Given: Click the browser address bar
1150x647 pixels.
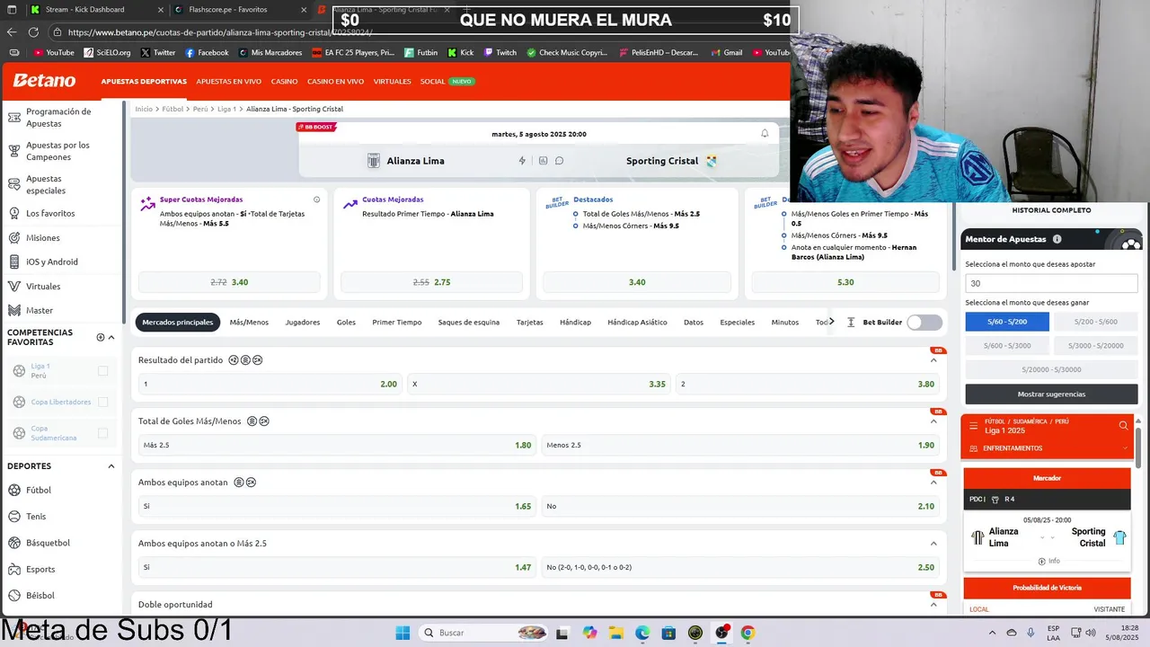Looking at the screenshot, I should coord(220,32).
